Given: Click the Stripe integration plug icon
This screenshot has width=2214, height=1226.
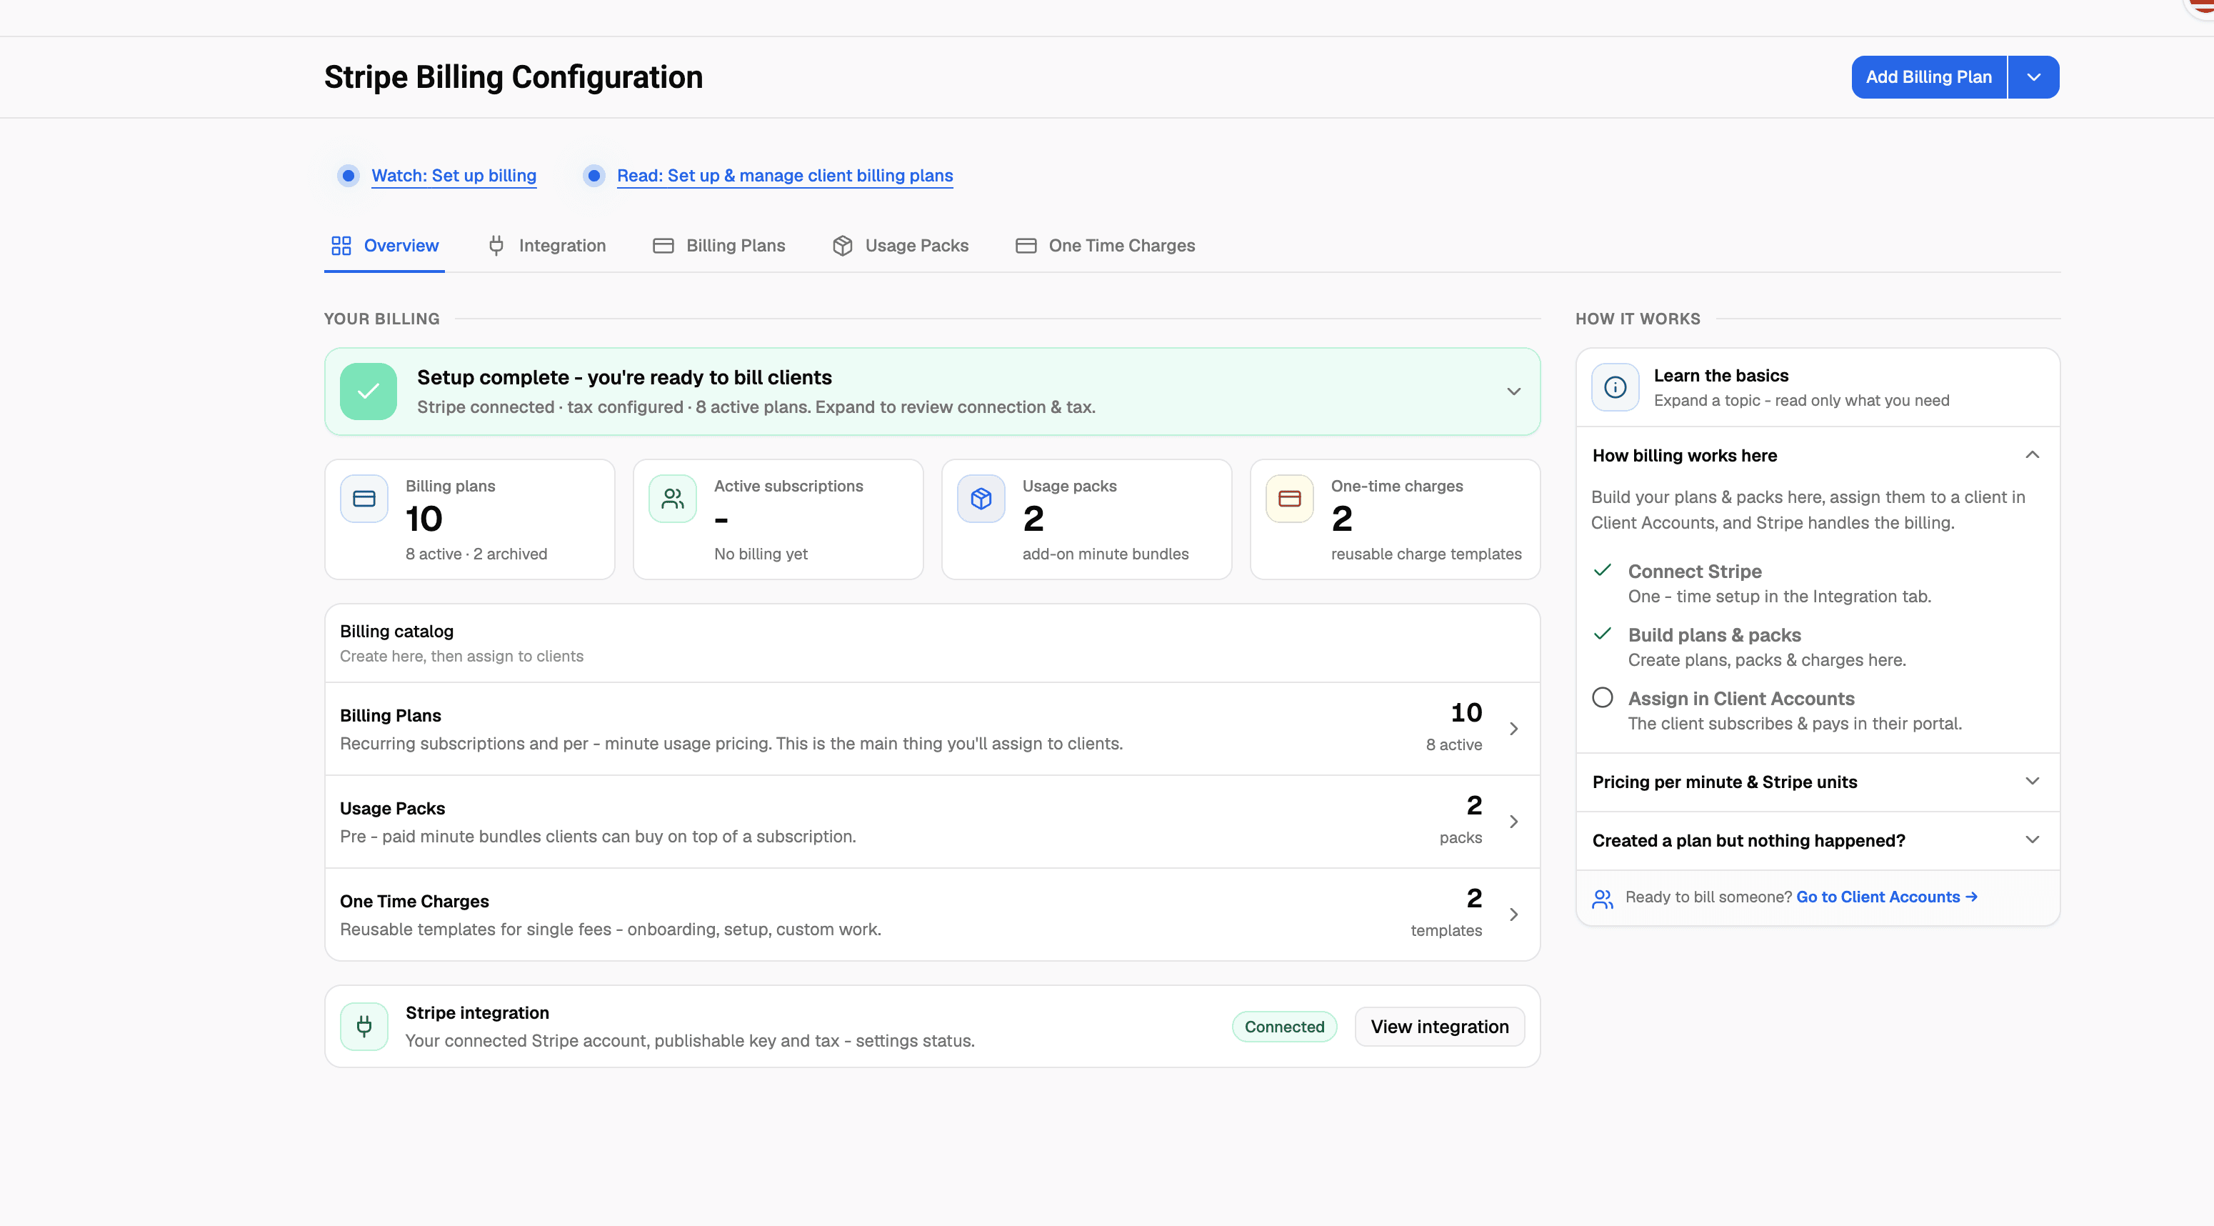Looking at the screenshot, I should click(x=364, y=1027).
